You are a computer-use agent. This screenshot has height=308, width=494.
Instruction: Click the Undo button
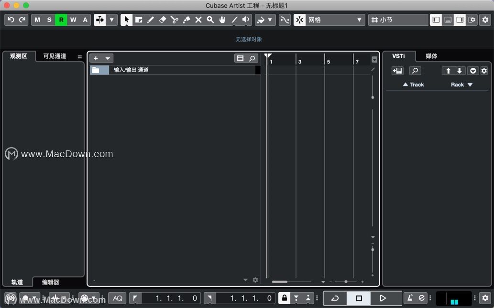tap(11, 20)
